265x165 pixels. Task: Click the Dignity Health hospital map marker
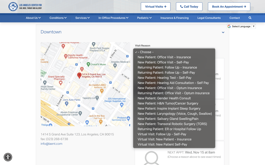(x=66, y=56)
